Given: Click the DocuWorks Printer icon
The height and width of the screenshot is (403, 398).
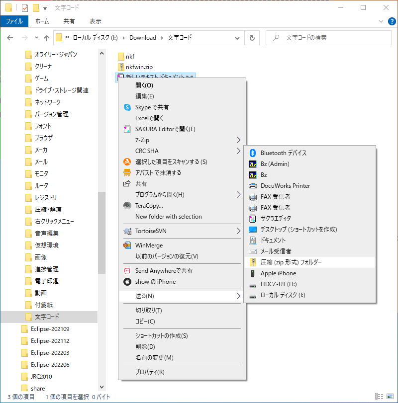Looking at the screenshot, I should [253, 186].
